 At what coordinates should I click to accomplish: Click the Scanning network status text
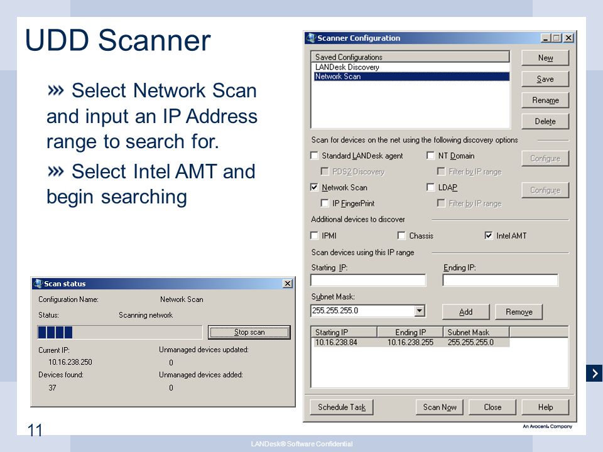coord(145,315)
